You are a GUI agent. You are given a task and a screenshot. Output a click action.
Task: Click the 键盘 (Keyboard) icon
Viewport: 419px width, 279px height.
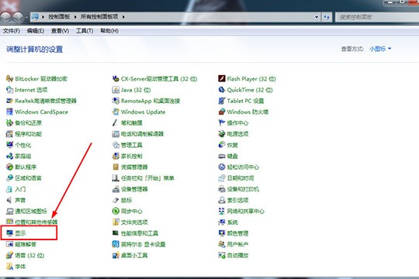point(222,156)
